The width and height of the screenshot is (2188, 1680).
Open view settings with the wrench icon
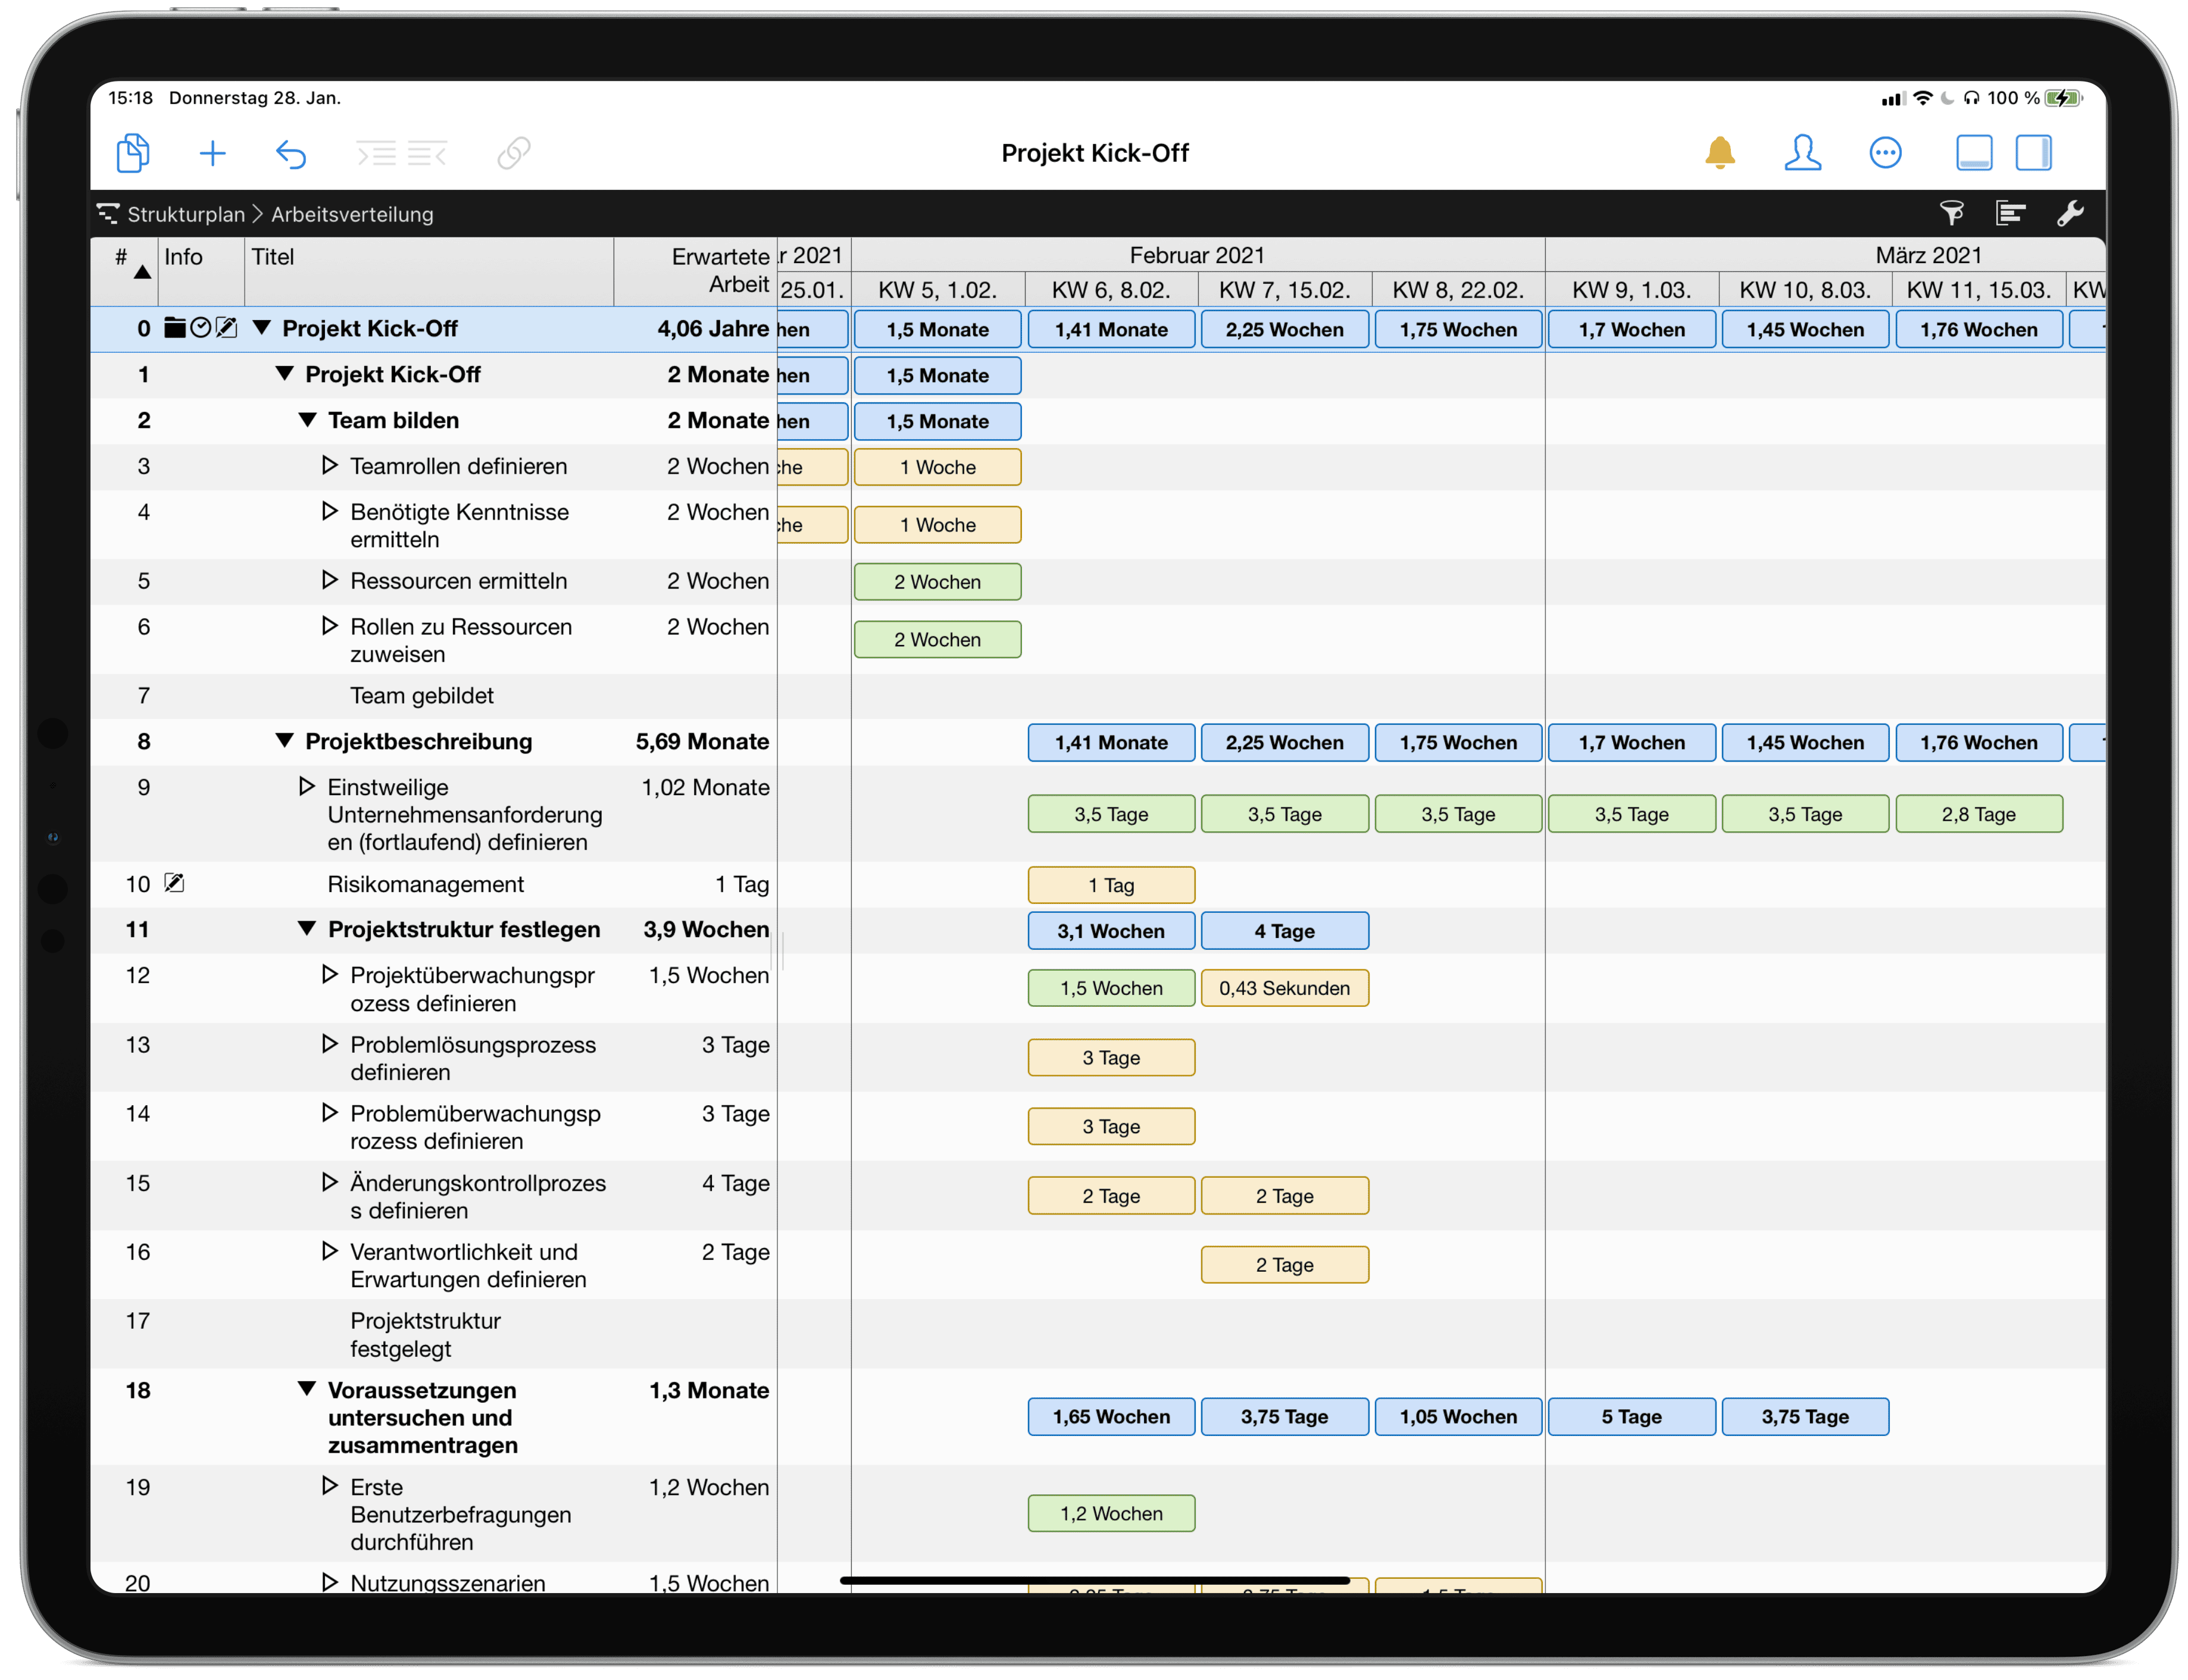point(2071,213)
